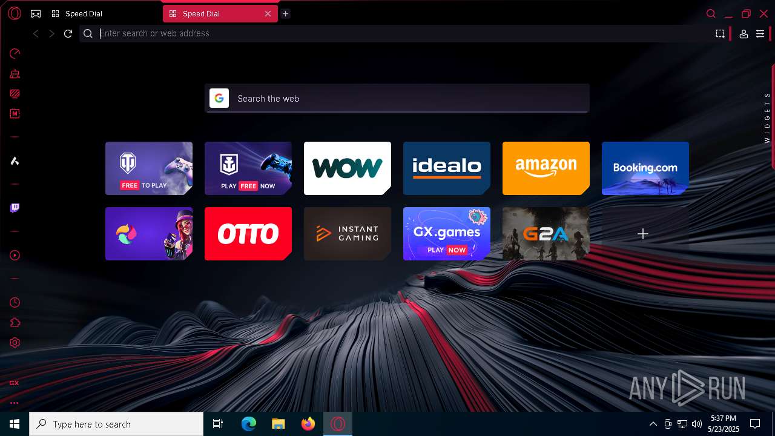This screenshot has height=436, width=775.
Task: Open the Opera menu logo
Action: tap(15, 13)
